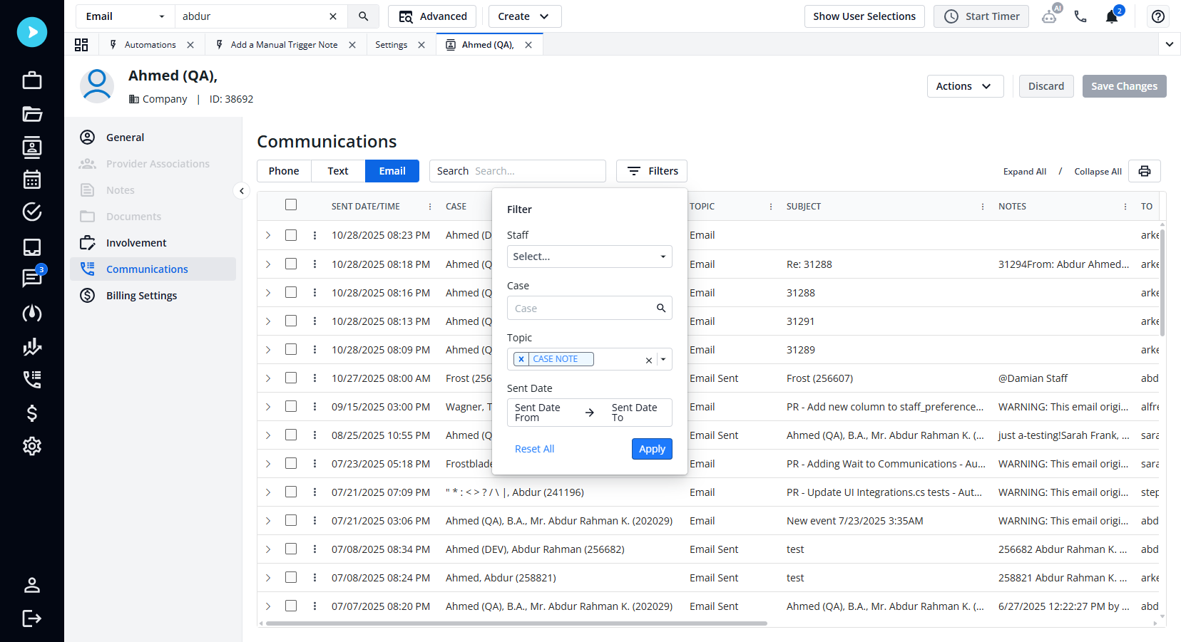Check the checkbox on the Frost (256607) row
This screenshot has height=642, width=1181.
click(291, 378)
